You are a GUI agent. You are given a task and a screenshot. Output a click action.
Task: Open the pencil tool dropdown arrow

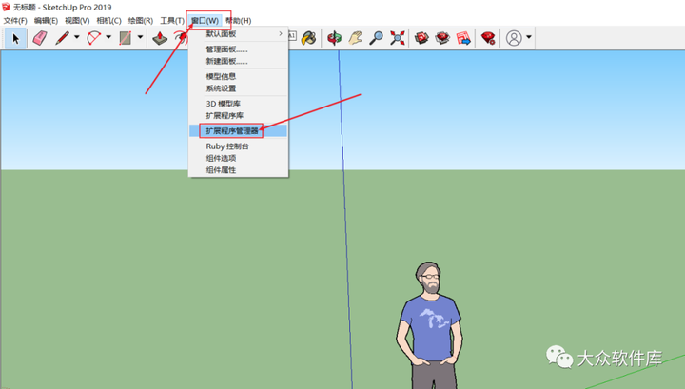point(77,37)
